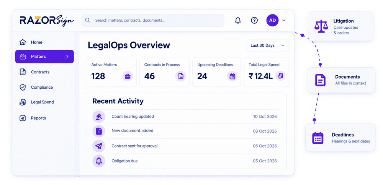Open the Deadlines hearings card

[x=340, y=138]
